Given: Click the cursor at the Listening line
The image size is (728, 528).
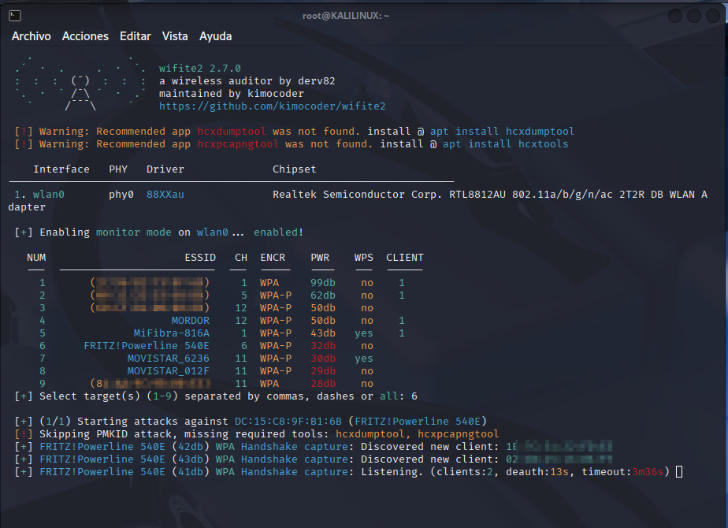Looking at the screenshot, I should (x=679, y=471).
